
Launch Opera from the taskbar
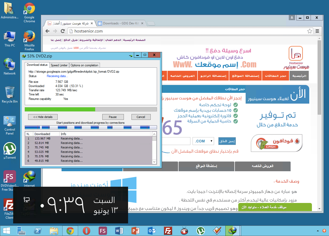coord(87,231)
